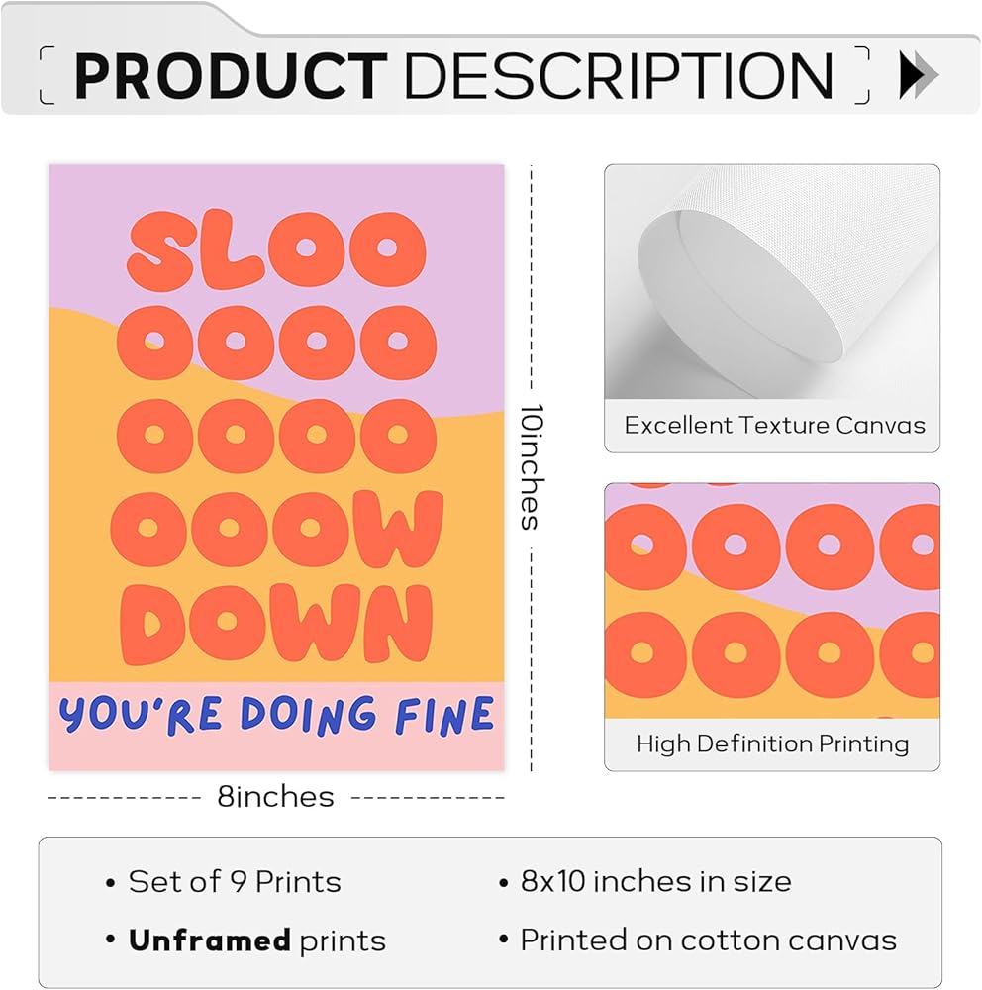Viewport: 982px width, 990px height.
Task: Click the double arrow icon in header
Action: [918, 74]
